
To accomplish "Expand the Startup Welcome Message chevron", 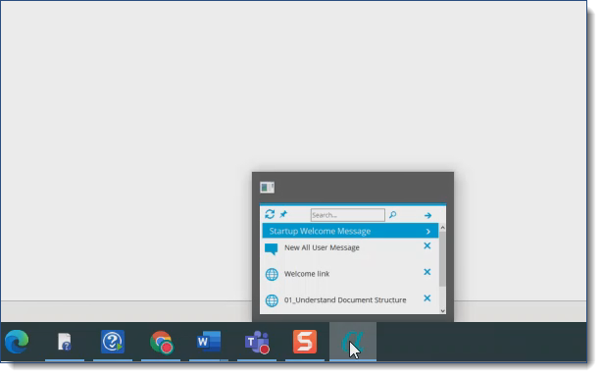I will click(x=427, y=231).
